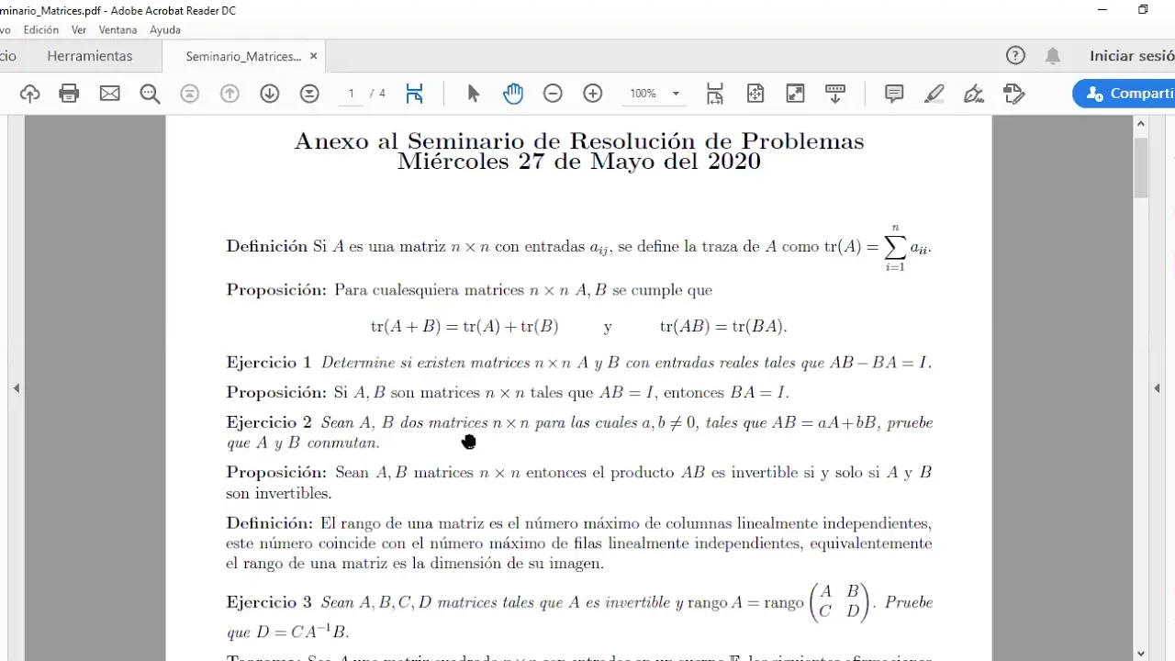Click the scrollbar down arrow
The height and width of the screenshot is (661, 1175).
(x=1141, y=654)
